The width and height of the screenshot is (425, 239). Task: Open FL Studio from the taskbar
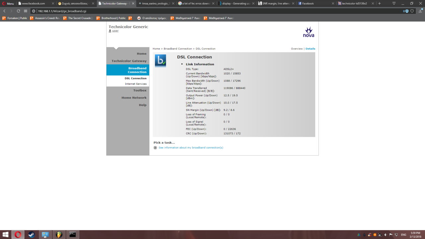pos(59,235)
